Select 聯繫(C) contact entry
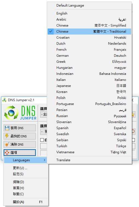139x207 pixels. [26, 194]
